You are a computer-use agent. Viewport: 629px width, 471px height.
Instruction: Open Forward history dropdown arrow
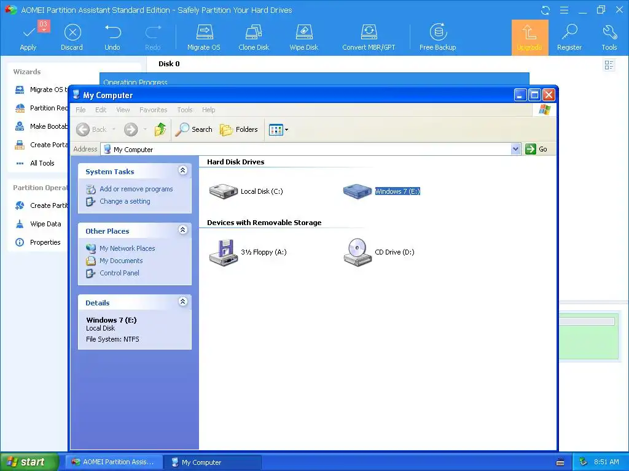(x=145, y=129)
